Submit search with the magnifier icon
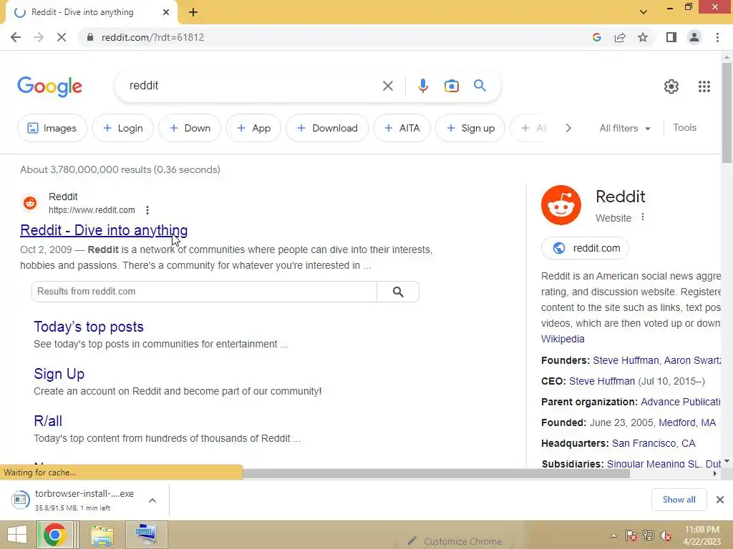 [x=480, y=86]
